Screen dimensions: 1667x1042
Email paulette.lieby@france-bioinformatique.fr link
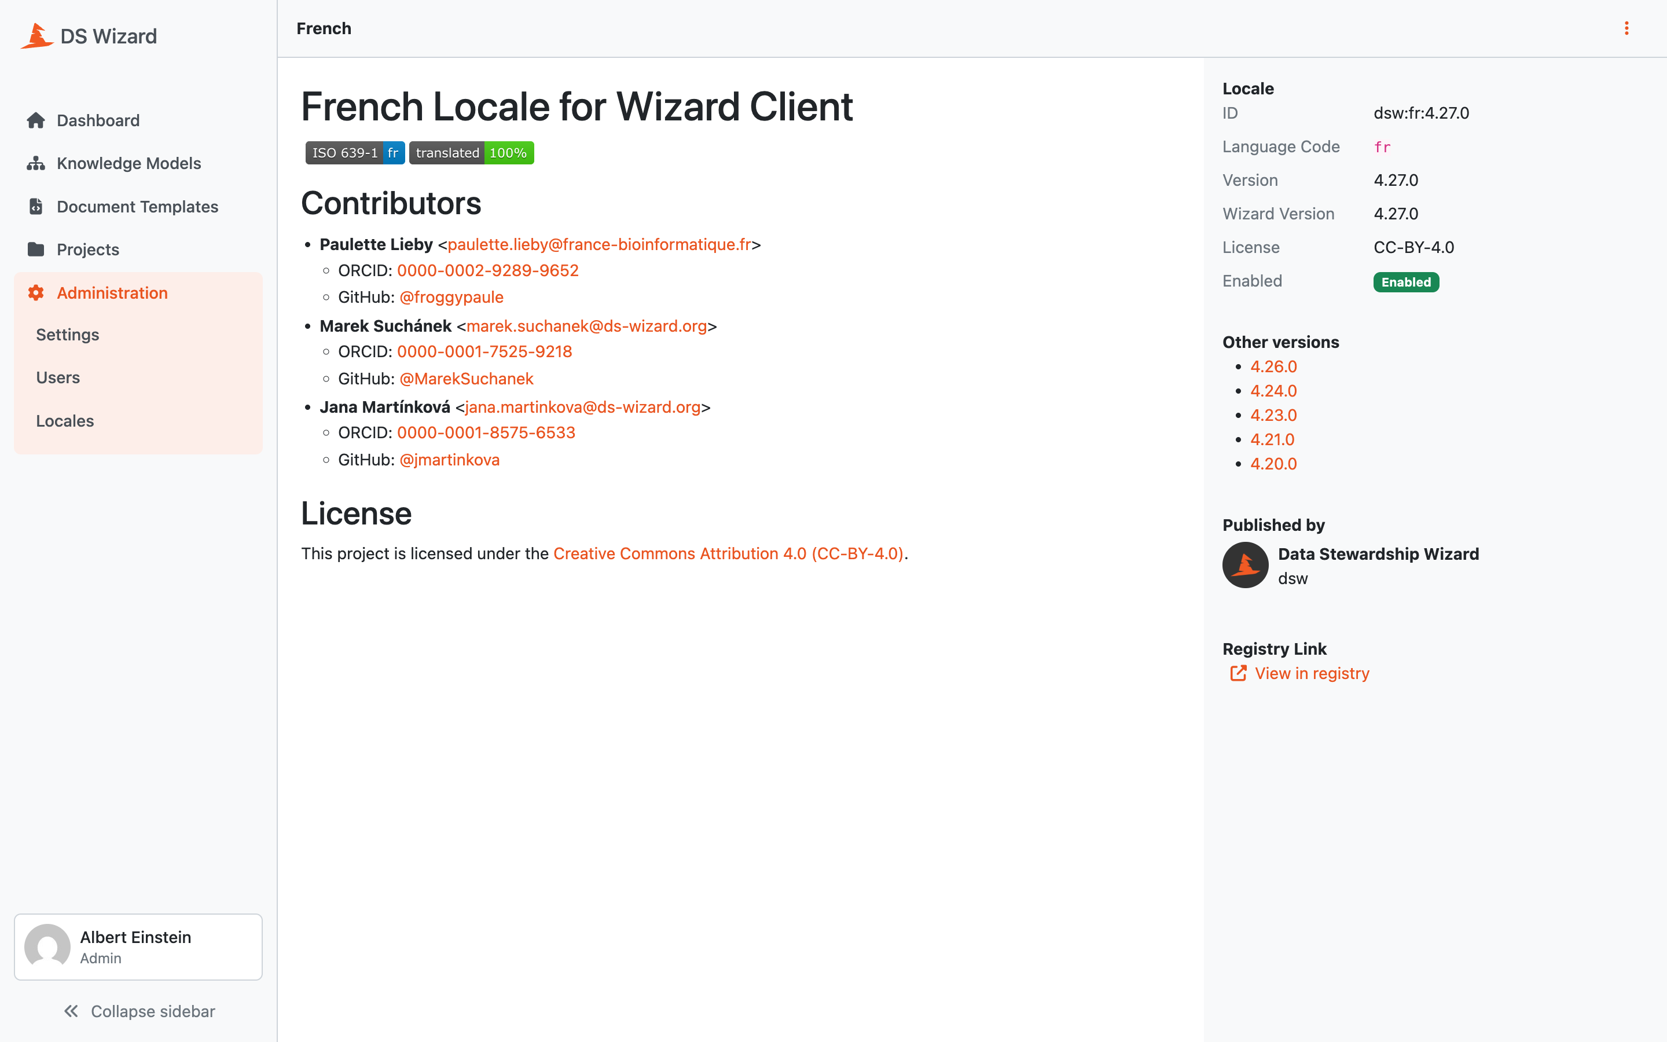click(x=599, y=245)
